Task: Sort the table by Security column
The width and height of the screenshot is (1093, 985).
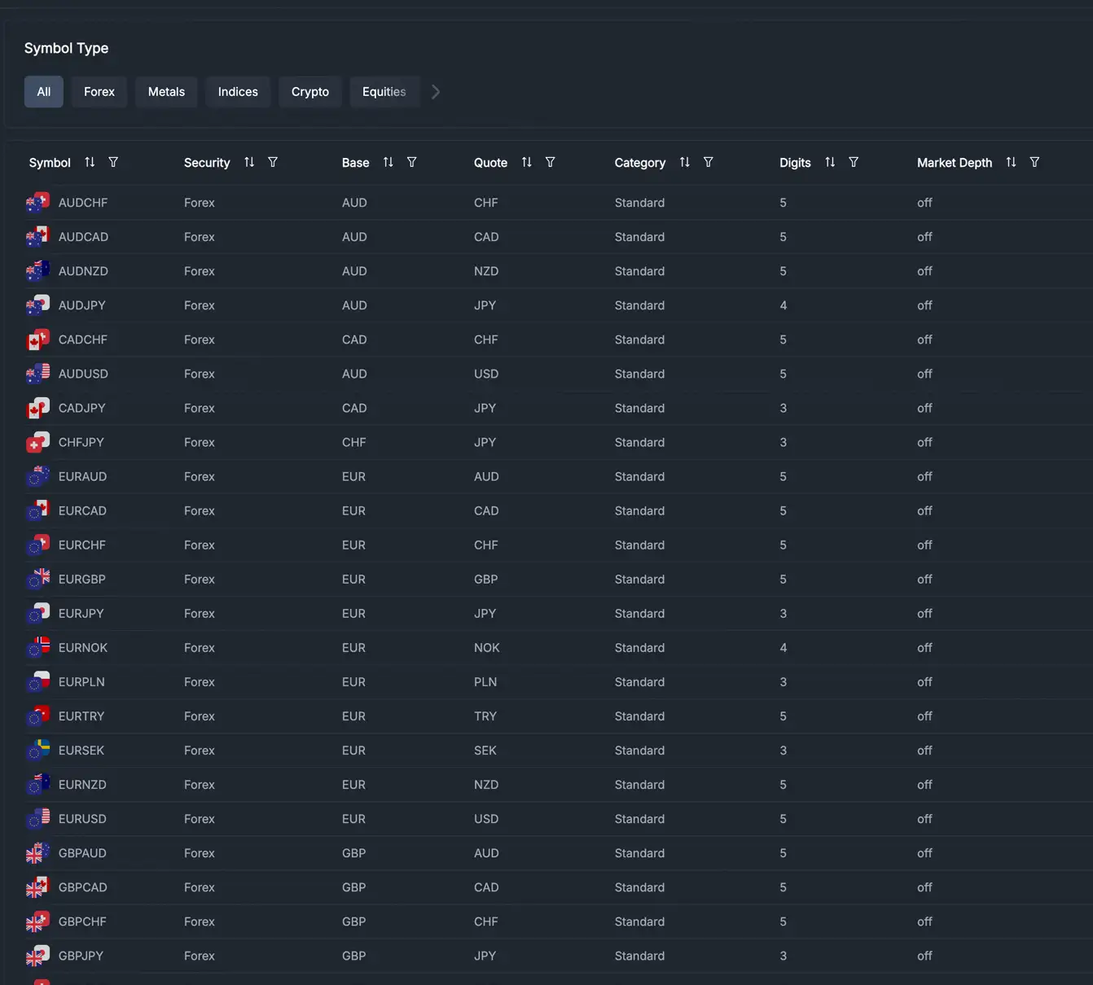Action: (x=249, y=162)
